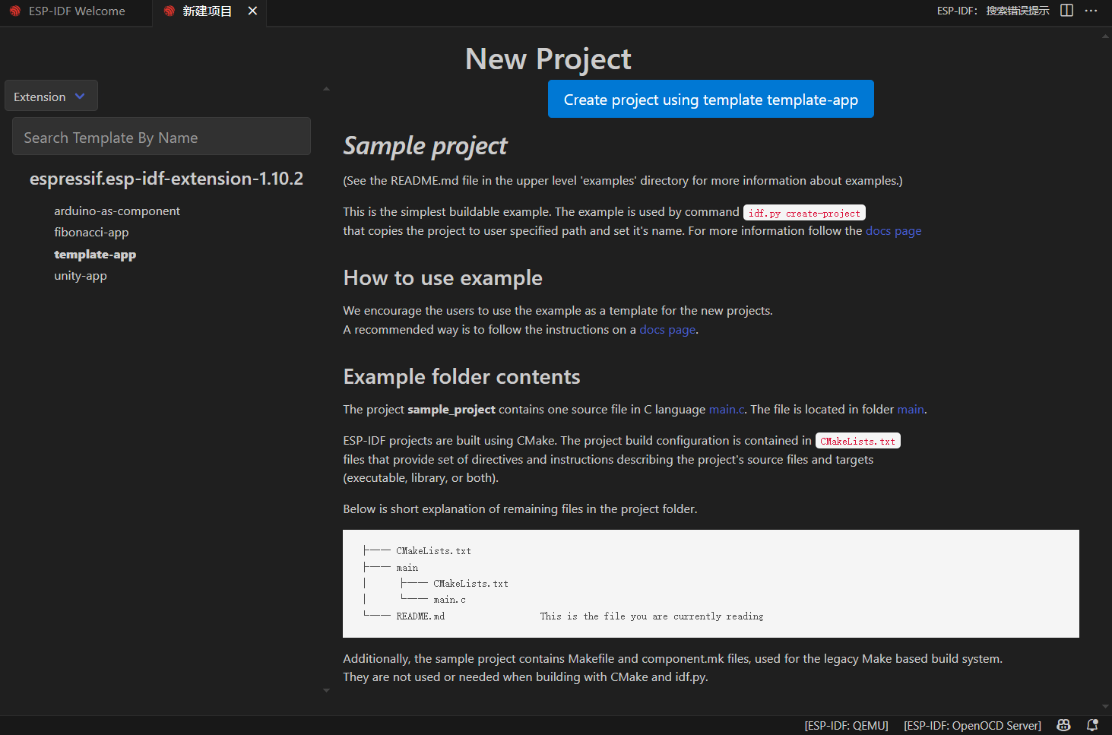This screenshot has height=735, width=1112.
Task: Open the main folder link
Action: point(911,410)
